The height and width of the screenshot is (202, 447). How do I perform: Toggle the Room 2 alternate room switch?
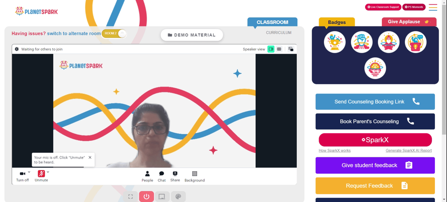pyautogui.click(x=114, y=34)
